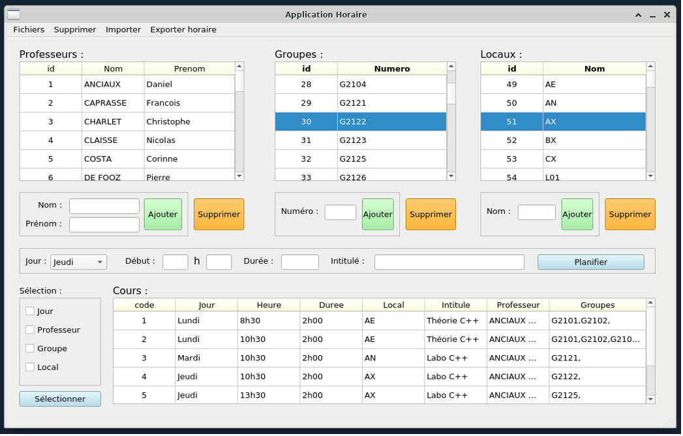
Task: Focus the Début minutes input field
Action: (x=219, y=262)
